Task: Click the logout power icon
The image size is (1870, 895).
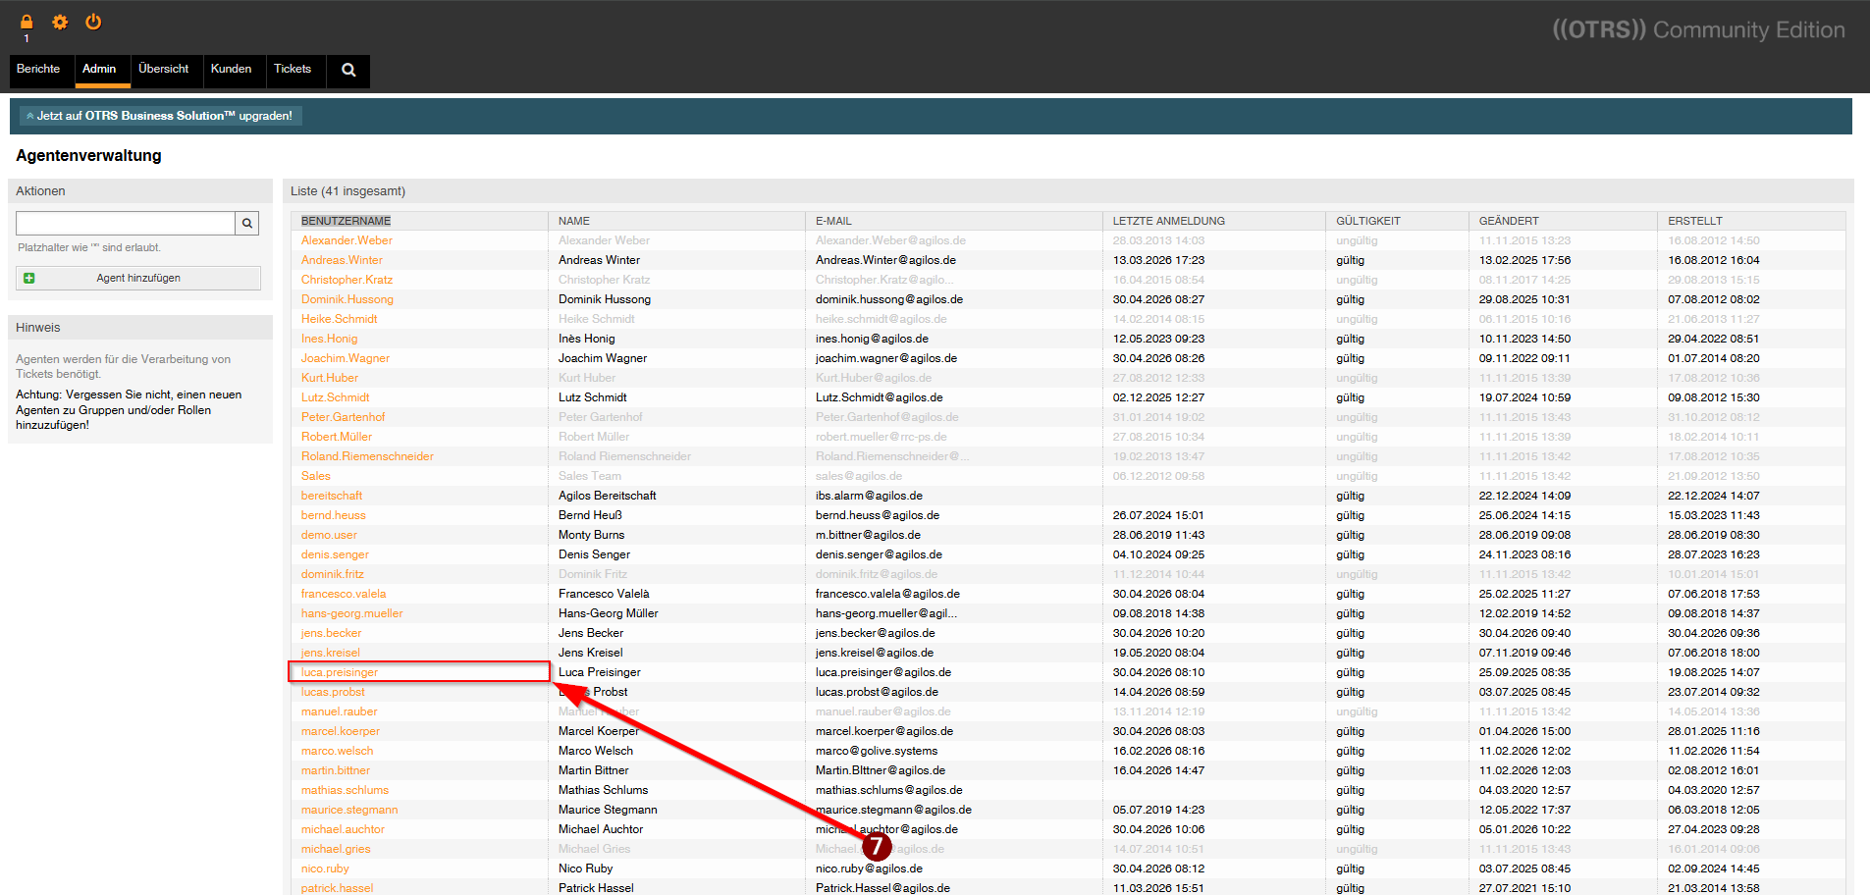Action: tap(93, 22)
